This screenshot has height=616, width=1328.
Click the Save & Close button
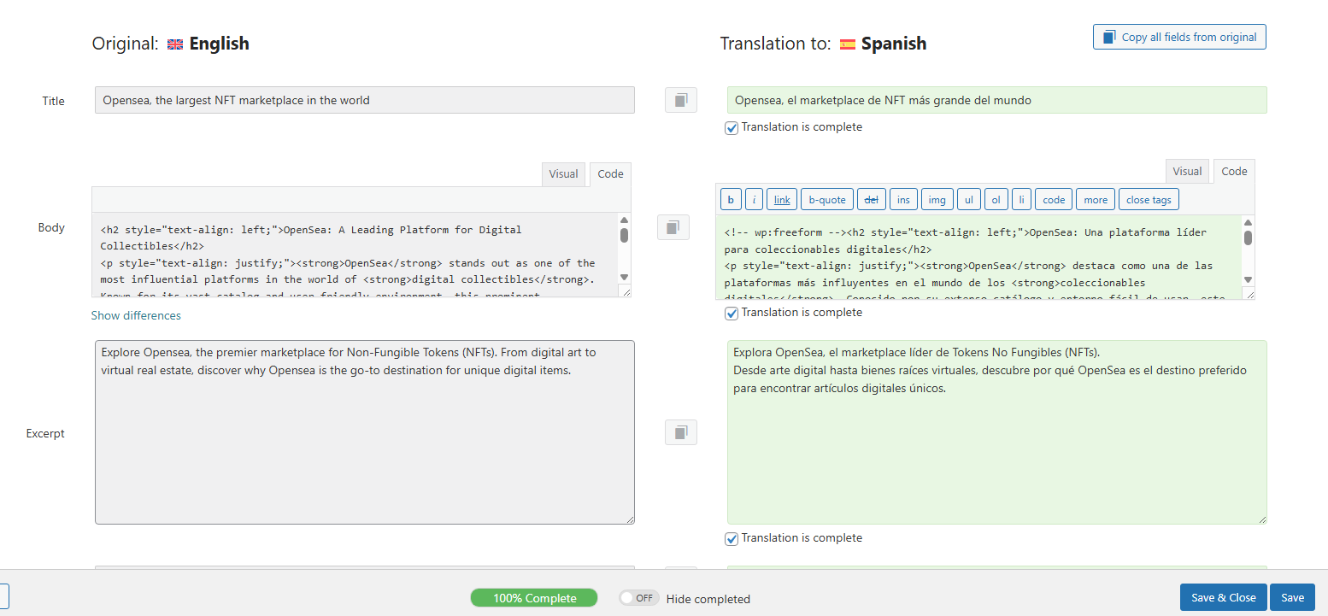point(1224,597)
